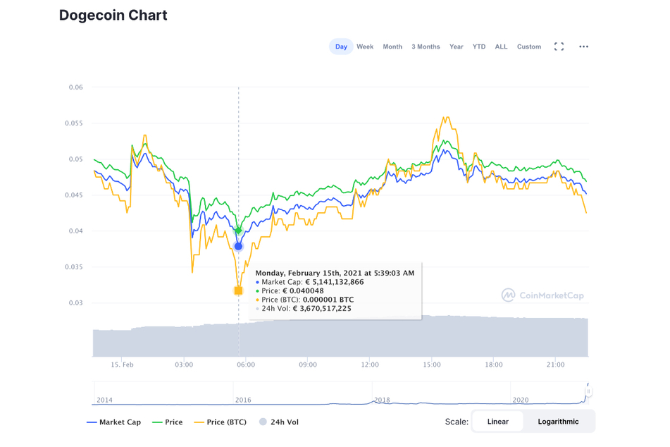Click tooltip 24h Vol value € 3,670,517,225
The width and height of the screenshot is (670, 447).
click(322, 308)
